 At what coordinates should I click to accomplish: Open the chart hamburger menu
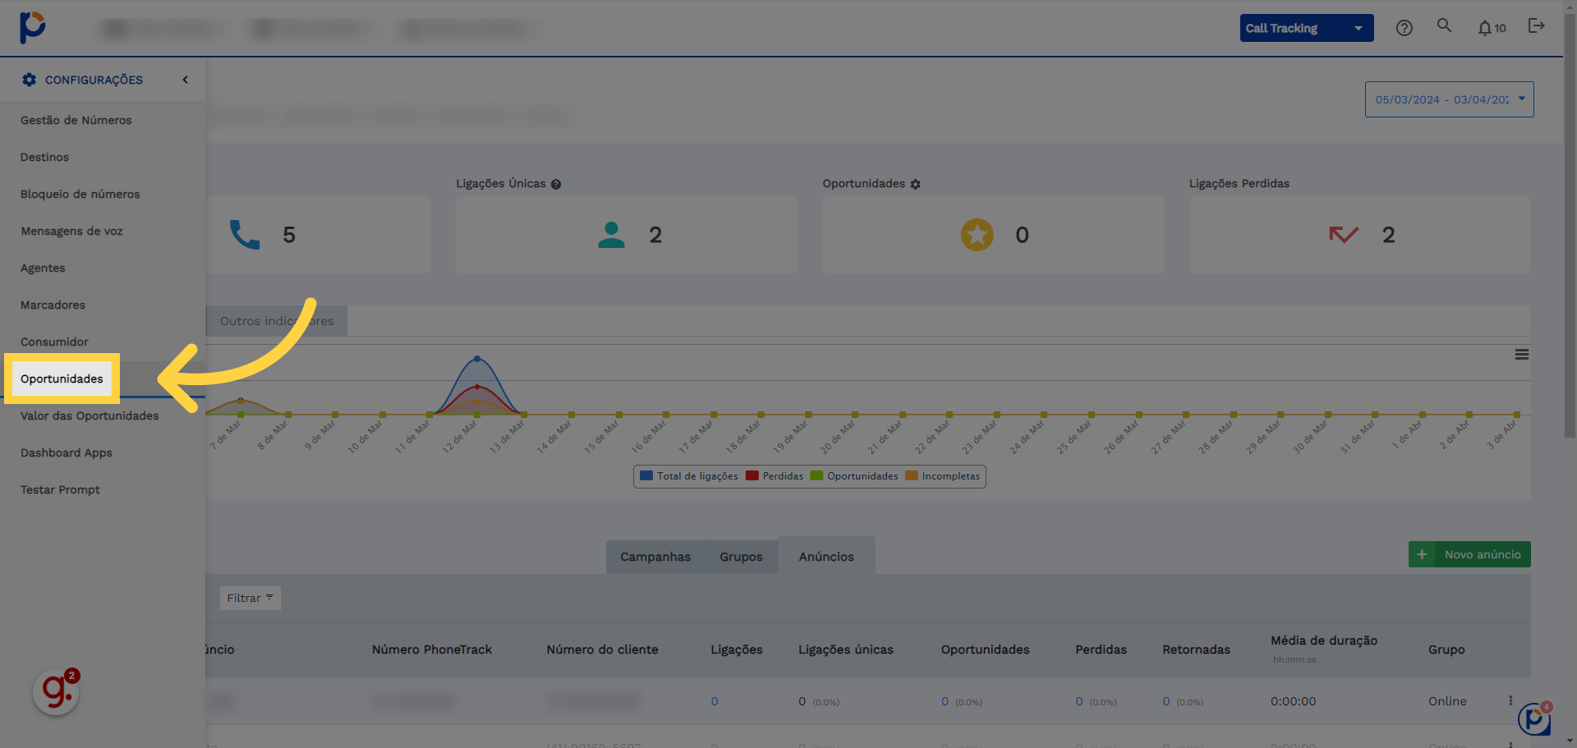pos(1522,355)
